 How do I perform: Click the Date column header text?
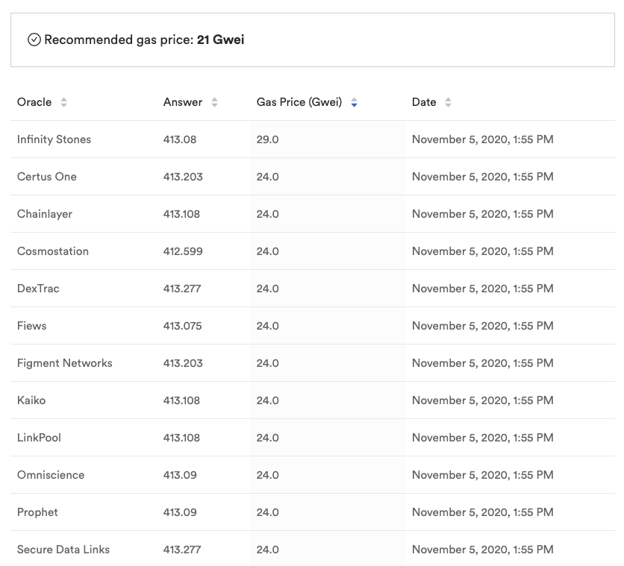(x=424, y=102)
